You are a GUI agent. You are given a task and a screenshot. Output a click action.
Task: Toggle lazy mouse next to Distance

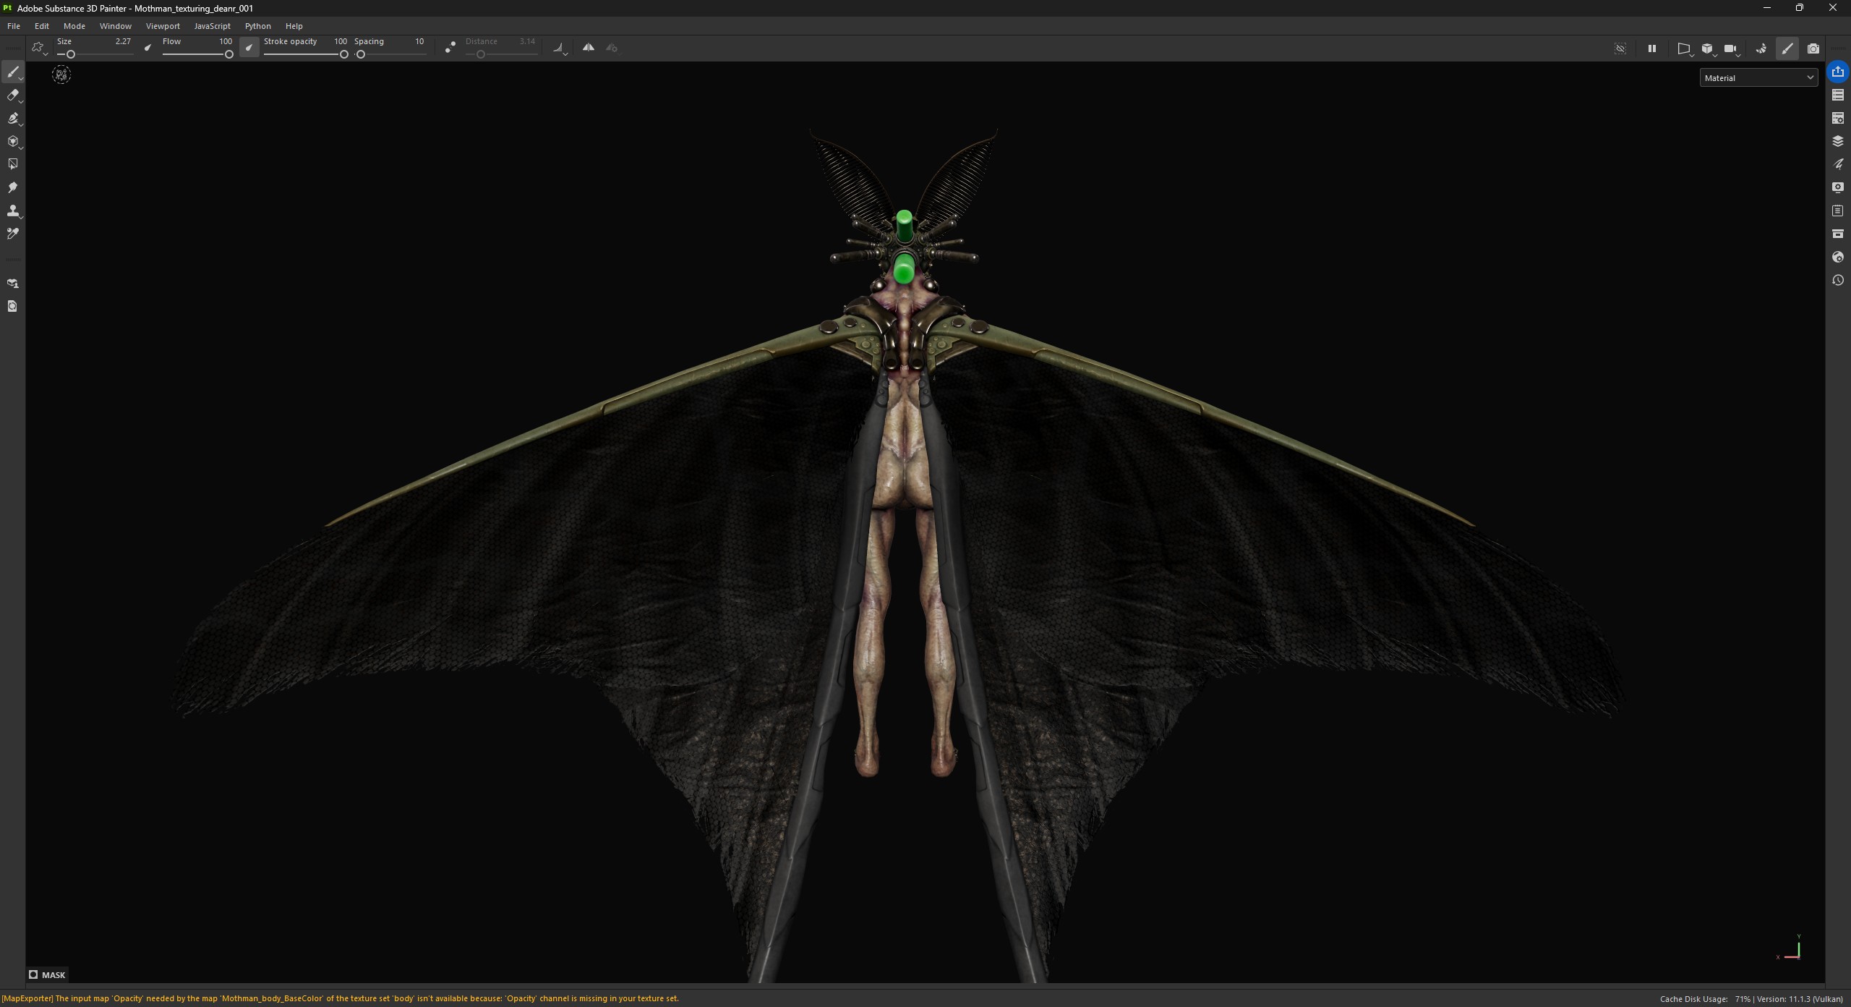tap(450, 48)
